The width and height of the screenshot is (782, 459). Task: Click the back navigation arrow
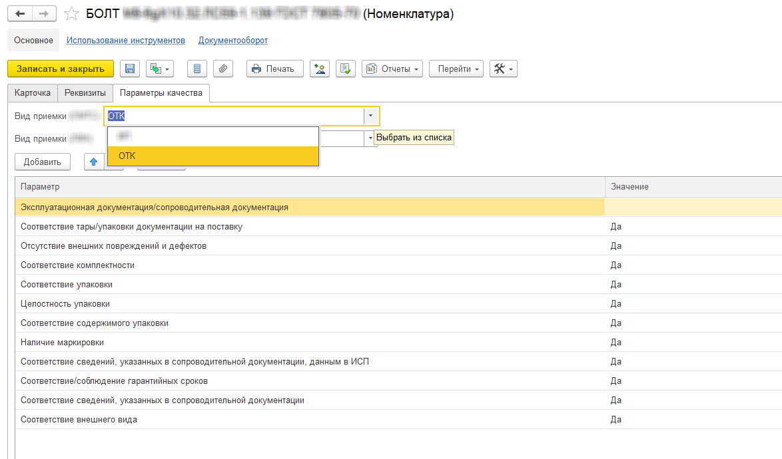20,14
